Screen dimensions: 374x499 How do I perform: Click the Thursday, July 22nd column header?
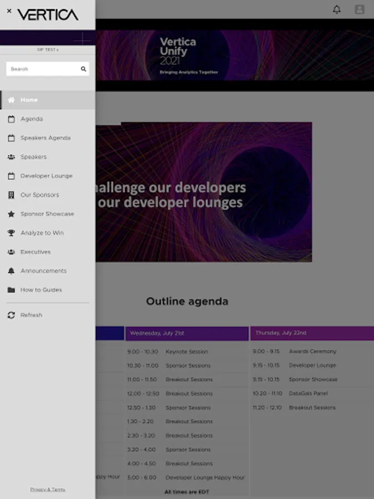coord(312,333)
